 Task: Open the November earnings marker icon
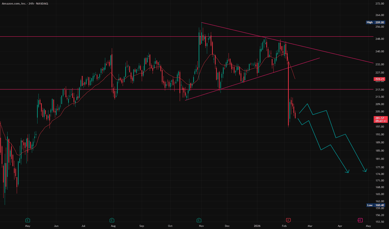click(x=199, y=220)
